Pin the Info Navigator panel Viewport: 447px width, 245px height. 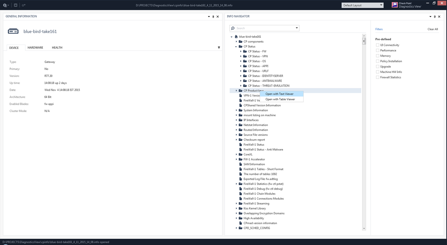coord(435,16)
